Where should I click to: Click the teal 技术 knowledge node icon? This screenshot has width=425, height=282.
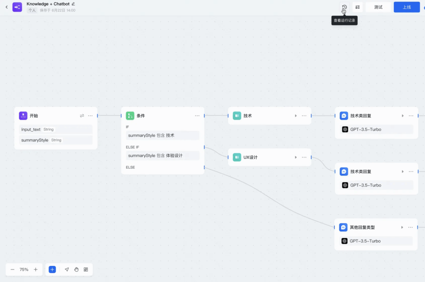237,116
